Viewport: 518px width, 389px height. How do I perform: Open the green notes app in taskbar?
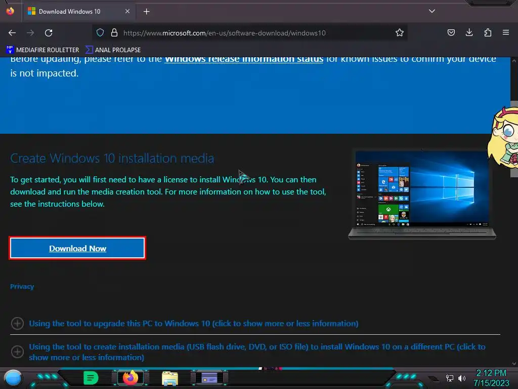tap(91, 378)
